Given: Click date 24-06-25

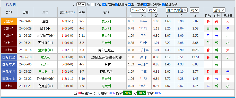Looking at the screenshot, I should (25, 36).
